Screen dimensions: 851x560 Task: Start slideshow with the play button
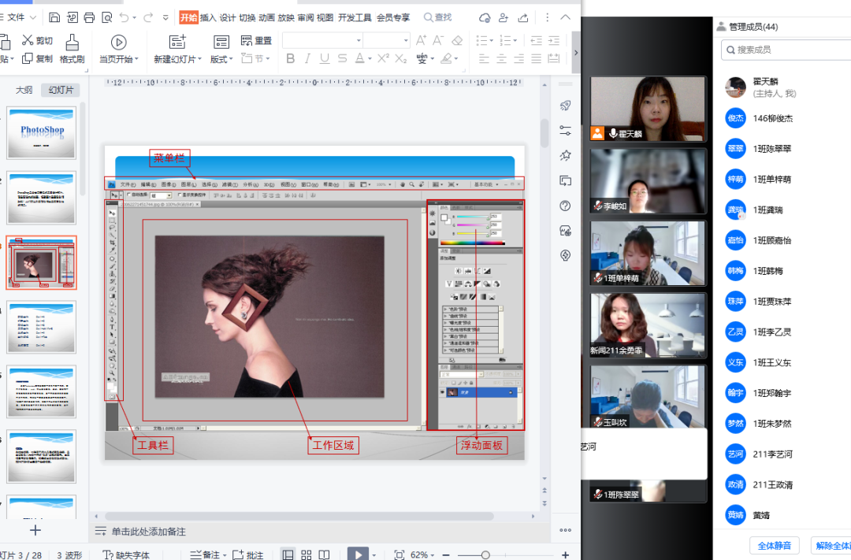[358, 554]
